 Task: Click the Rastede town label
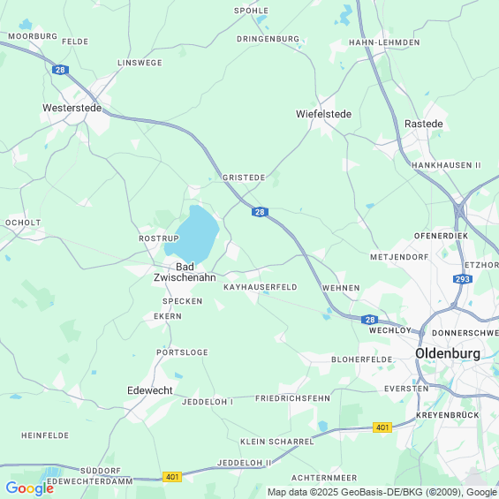(x=424, y=124)
